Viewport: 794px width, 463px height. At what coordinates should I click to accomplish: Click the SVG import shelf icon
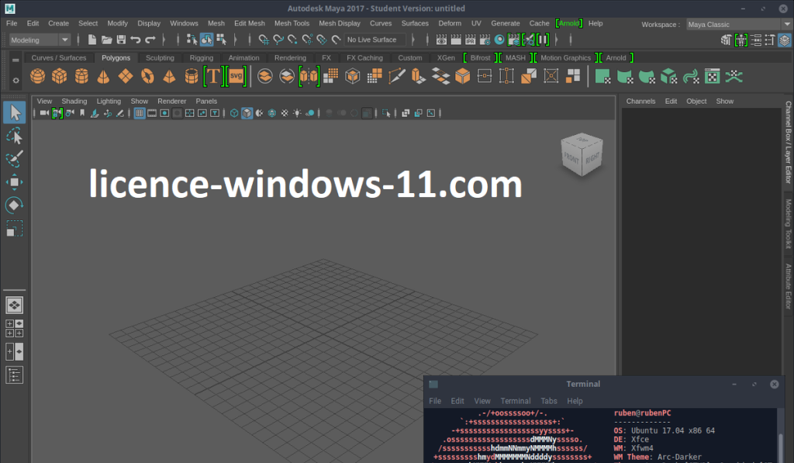coord(236,76)
